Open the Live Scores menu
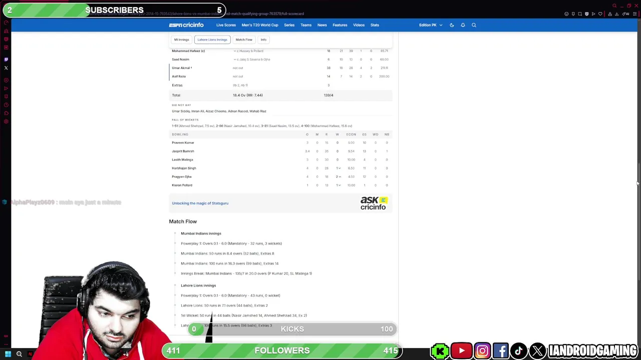The height and width of the screenshot is (360, 641). [226, 25]
